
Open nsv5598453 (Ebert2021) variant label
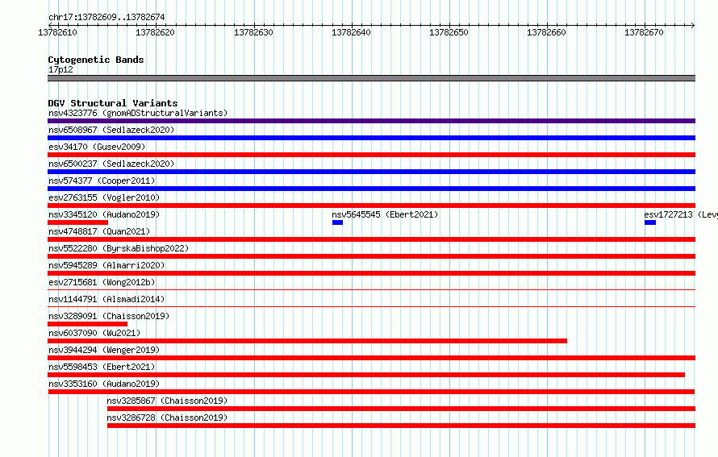[x=102, y=367]
